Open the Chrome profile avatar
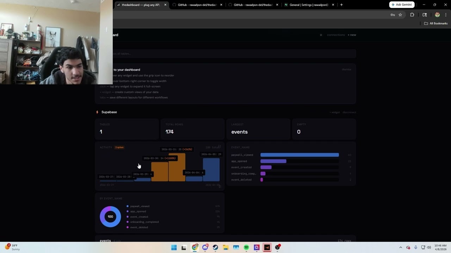 coord(437,15)
